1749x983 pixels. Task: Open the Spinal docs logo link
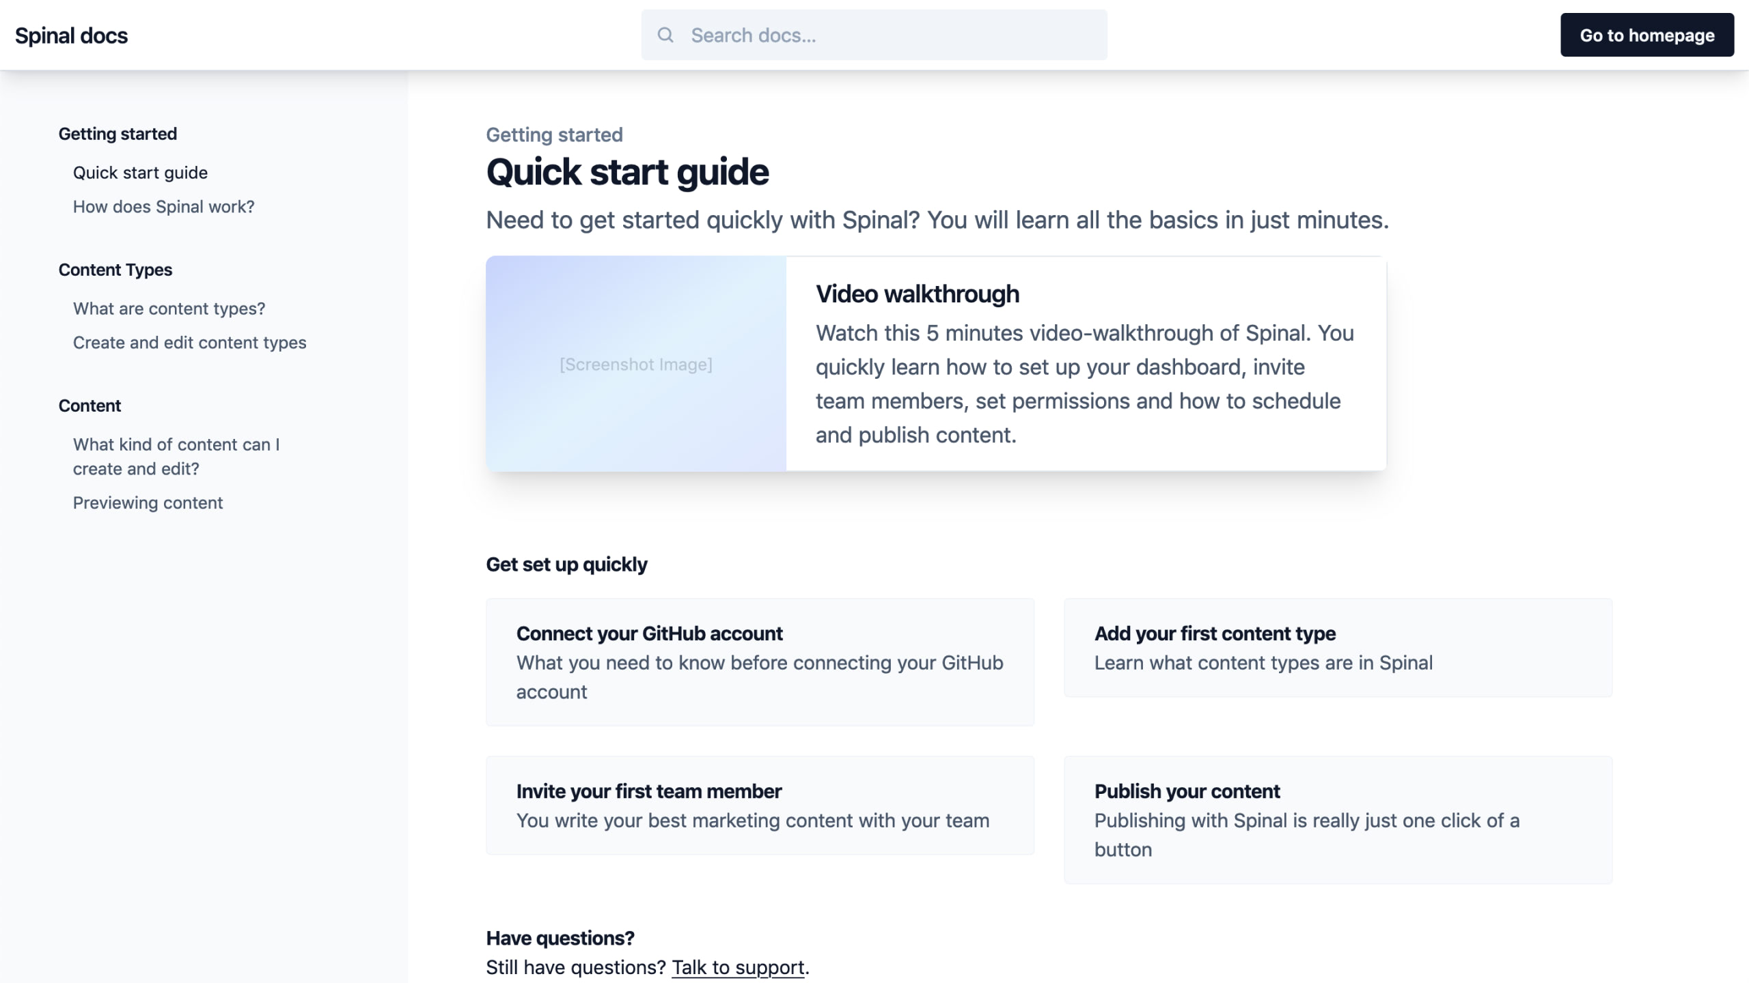point(71,35)
